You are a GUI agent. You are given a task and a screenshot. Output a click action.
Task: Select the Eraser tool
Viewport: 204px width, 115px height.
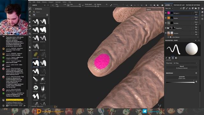click(x=30, y=12)
